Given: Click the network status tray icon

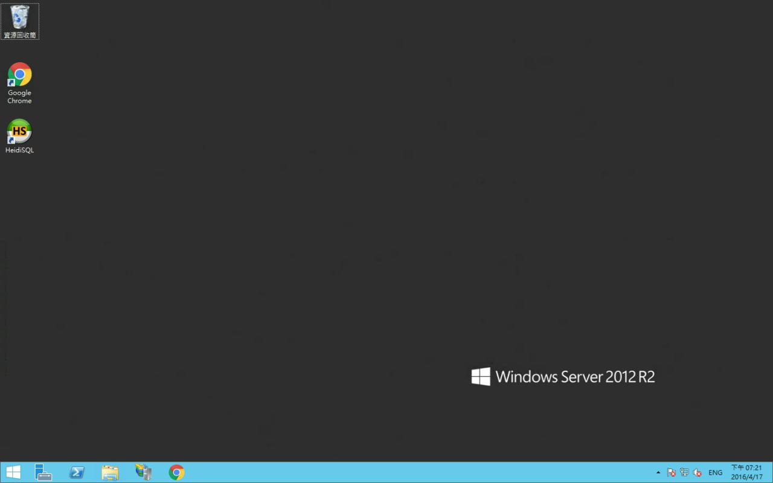Looking at the screenshot, I should 684,472.
